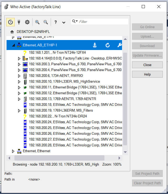Click into the Filter search field
168x194 pixels.
pyautogui.click(x=102, y=22)
